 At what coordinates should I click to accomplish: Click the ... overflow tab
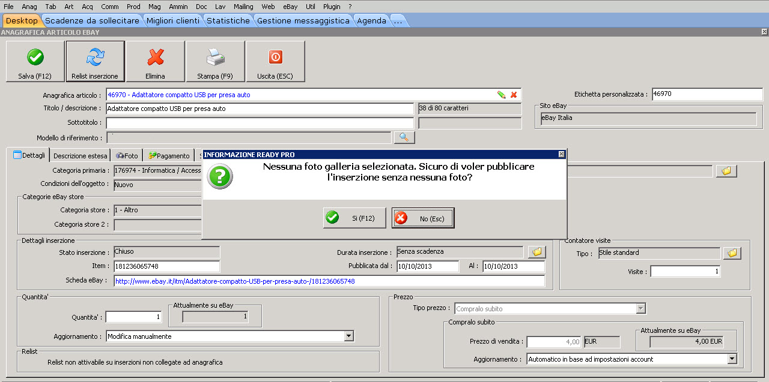click(398, 20)
